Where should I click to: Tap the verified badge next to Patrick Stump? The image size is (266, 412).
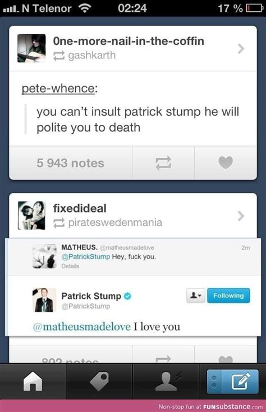pos(127,296)
